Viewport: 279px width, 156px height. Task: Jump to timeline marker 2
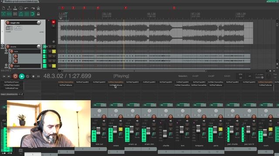(73, 8)
